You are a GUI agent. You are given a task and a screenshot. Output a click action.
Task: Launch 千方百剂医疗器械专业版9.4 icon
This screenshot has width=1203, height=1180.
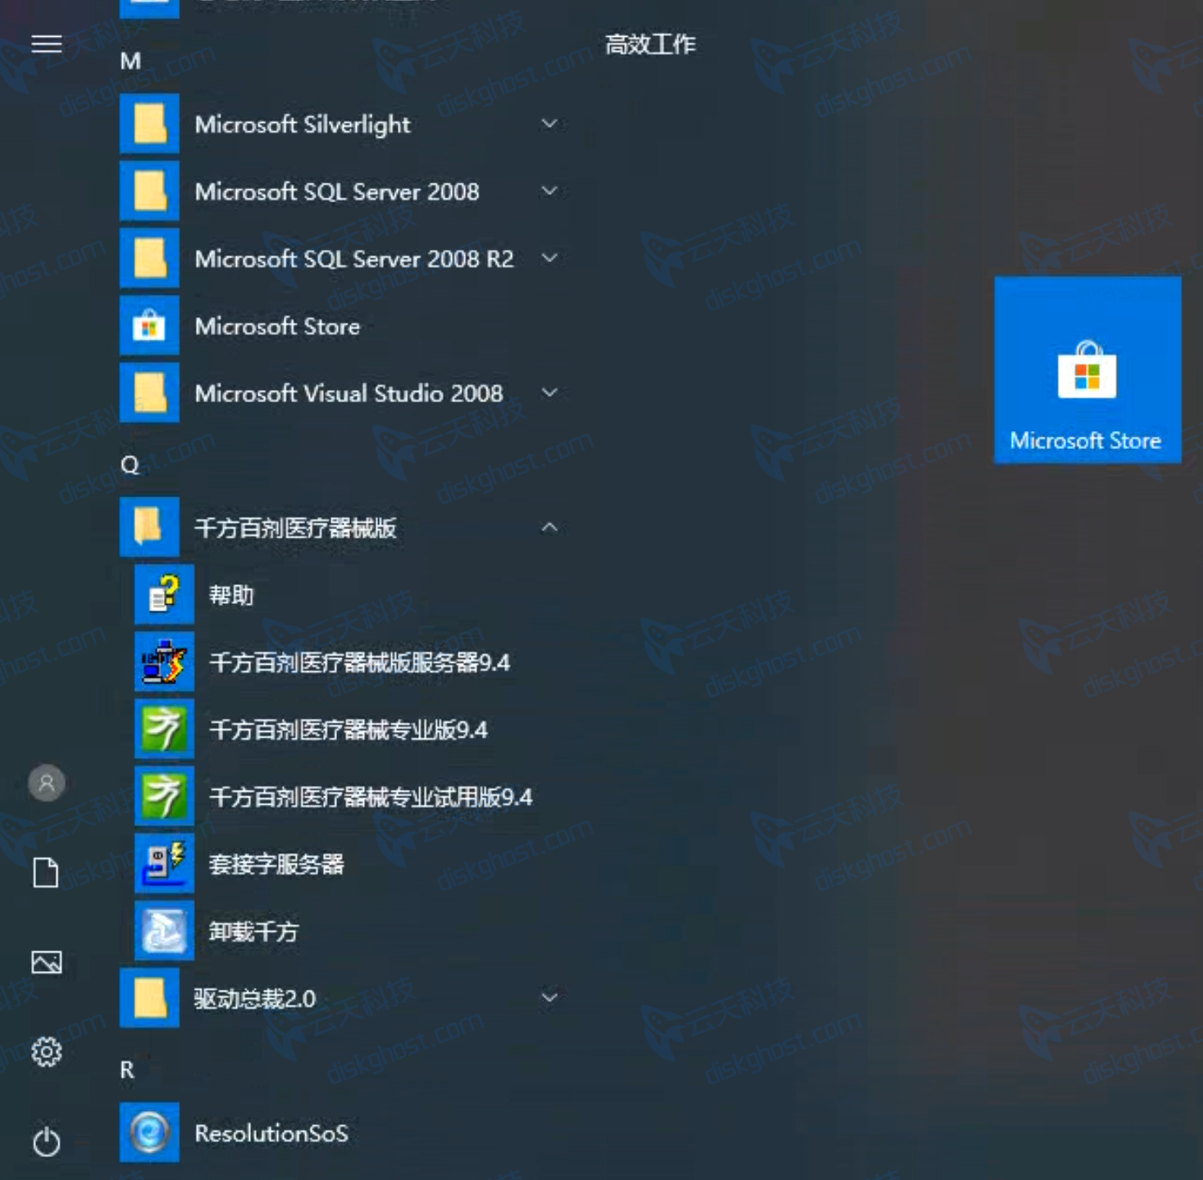164,728
